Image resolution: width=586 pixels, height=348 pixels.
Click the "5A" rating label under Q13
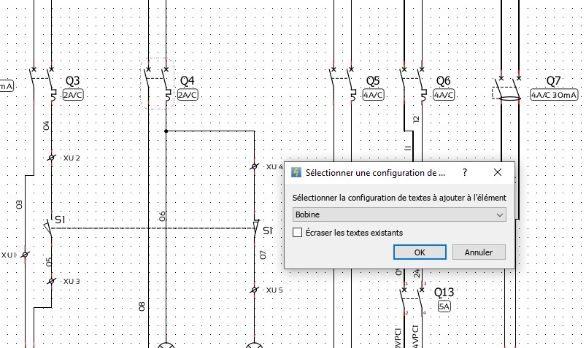pos(444,307)
